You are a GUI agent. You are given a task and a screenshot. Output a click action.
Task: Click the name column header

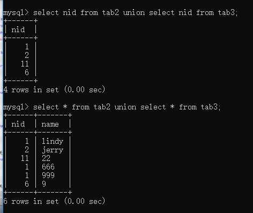coord(50,124)
